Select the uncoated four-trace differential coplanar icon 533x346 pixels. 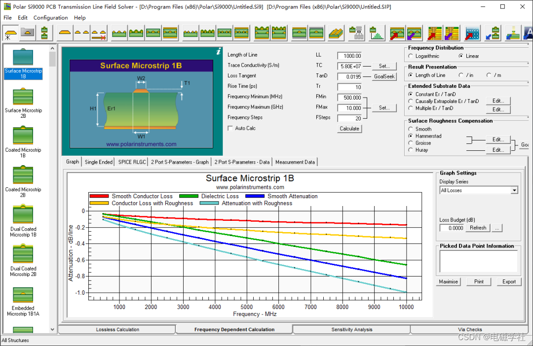(x=190, y=34)
